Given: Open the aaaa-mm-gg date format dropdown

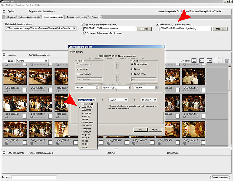Looking at the screenshot, I should [94, 100].
